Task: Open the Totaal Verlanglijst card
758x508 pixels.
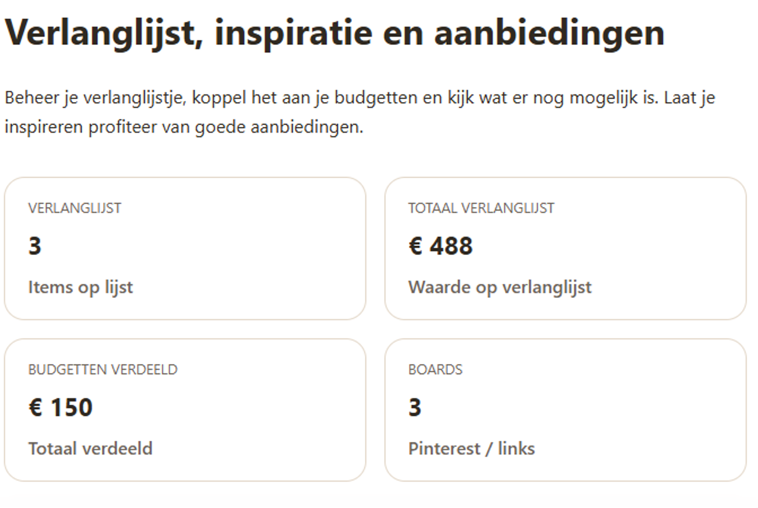Action: pos(566,248)
